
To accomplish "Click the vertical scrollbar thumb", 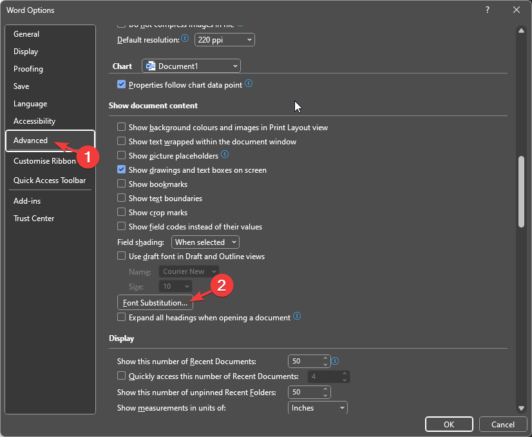I will click(522, 191).
